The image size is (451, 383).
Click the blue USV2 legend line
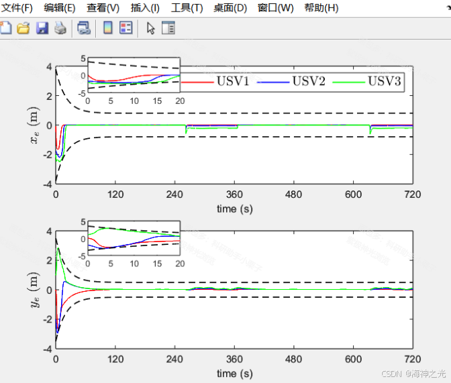[x=272, y=83]
